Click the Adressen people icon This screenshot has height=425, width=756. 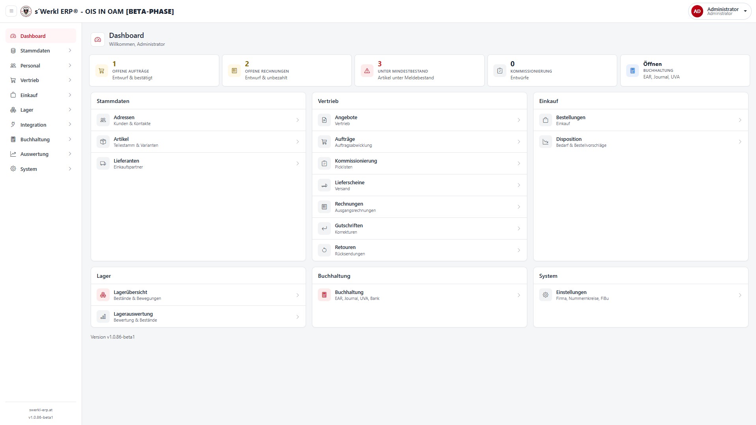point(103,120)
